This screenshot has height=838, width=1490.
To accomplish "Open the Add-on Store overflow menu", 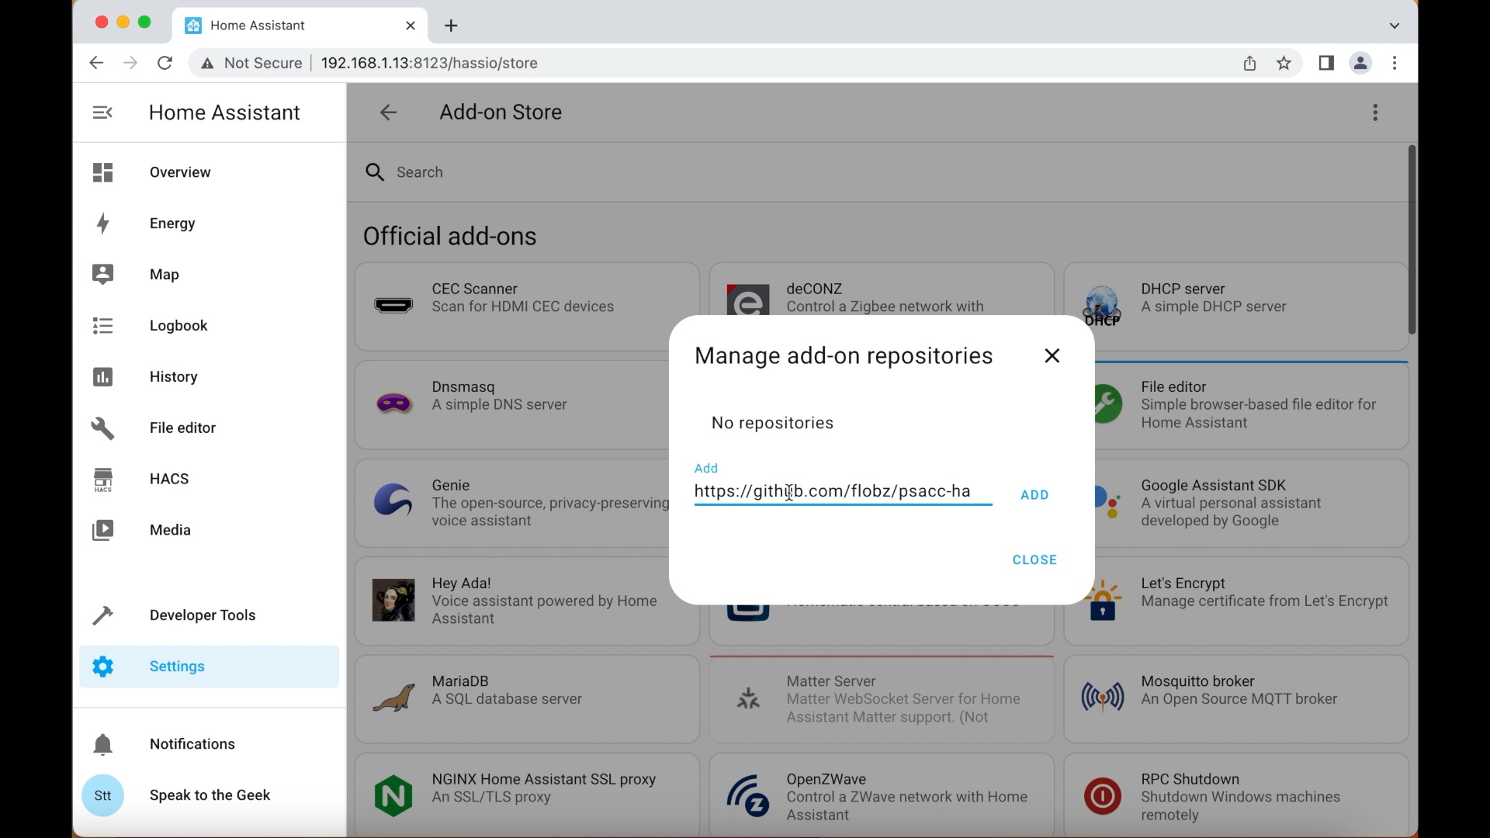I will click(x=1374, y=113).
